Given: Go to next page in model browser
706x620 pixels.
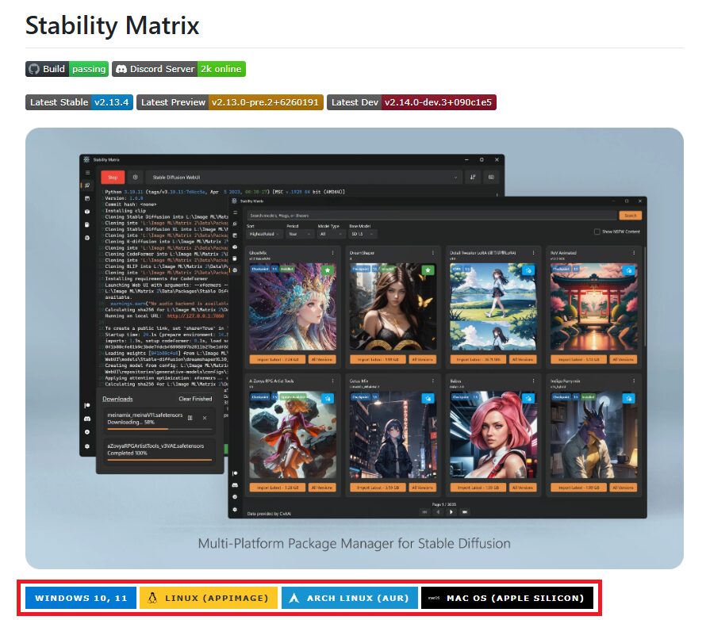Looking at the screenshot, I should 451,512.
